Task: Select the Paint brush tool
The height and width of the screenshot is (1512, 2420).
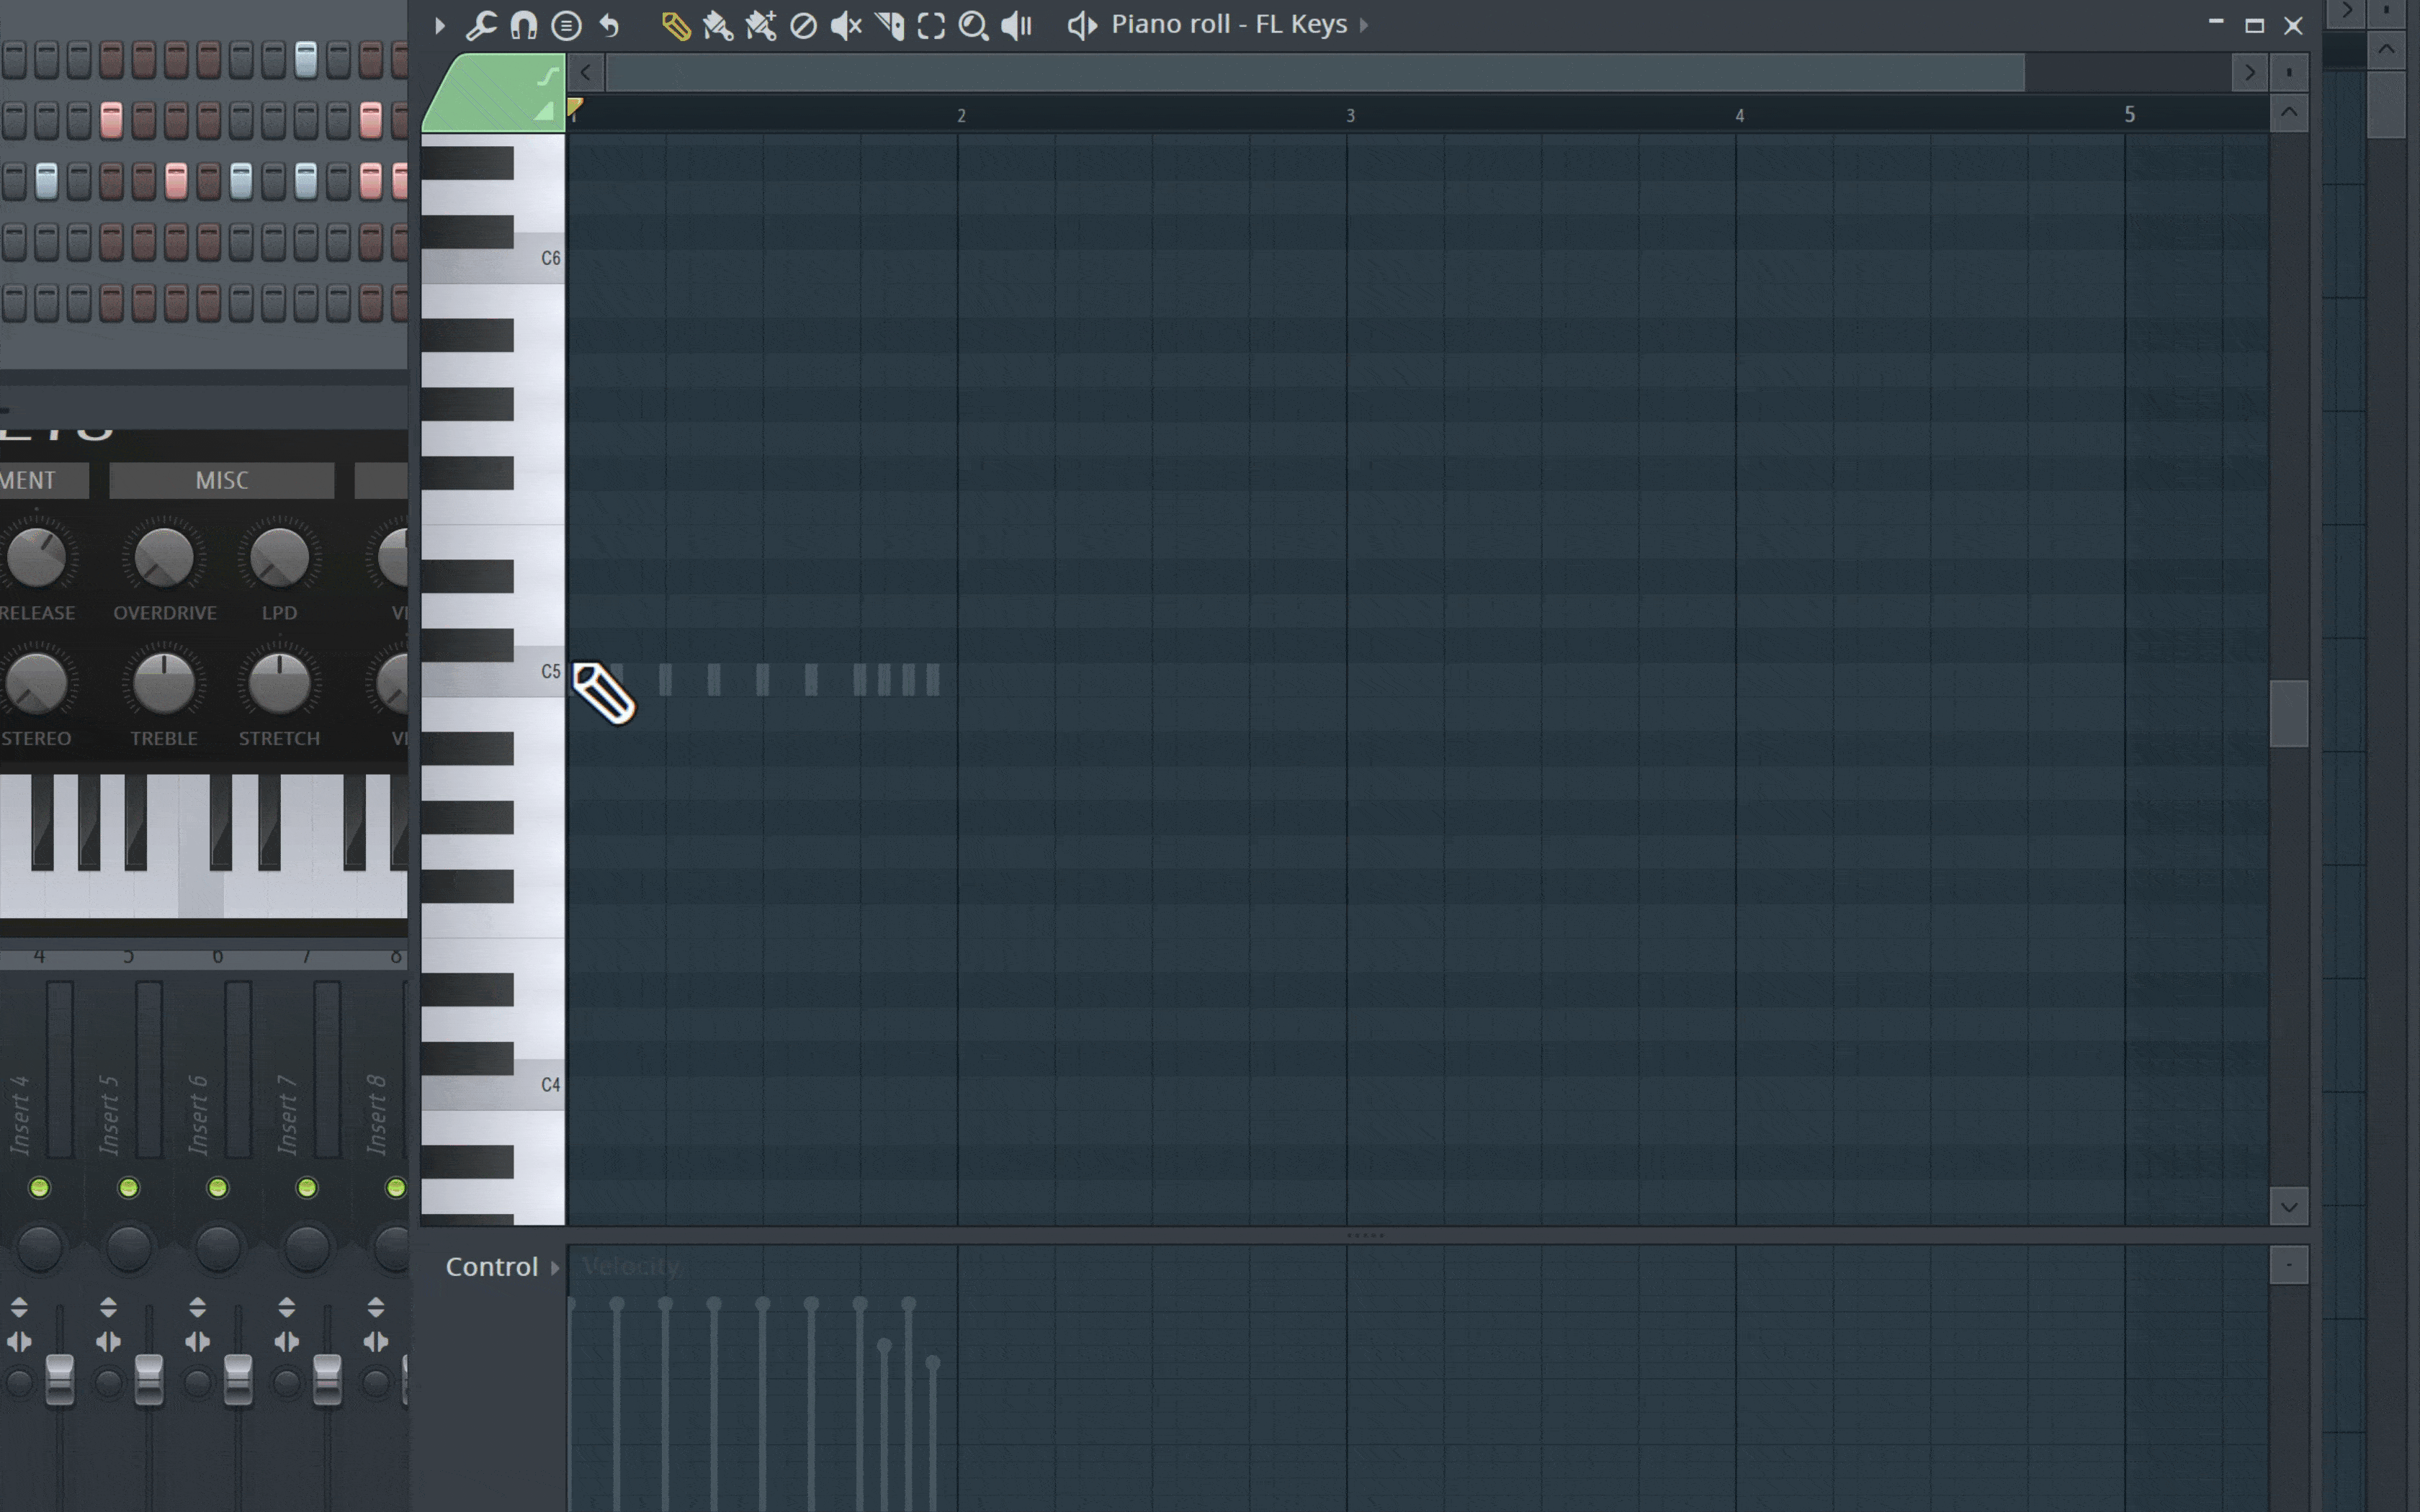Action: (718, 26)
